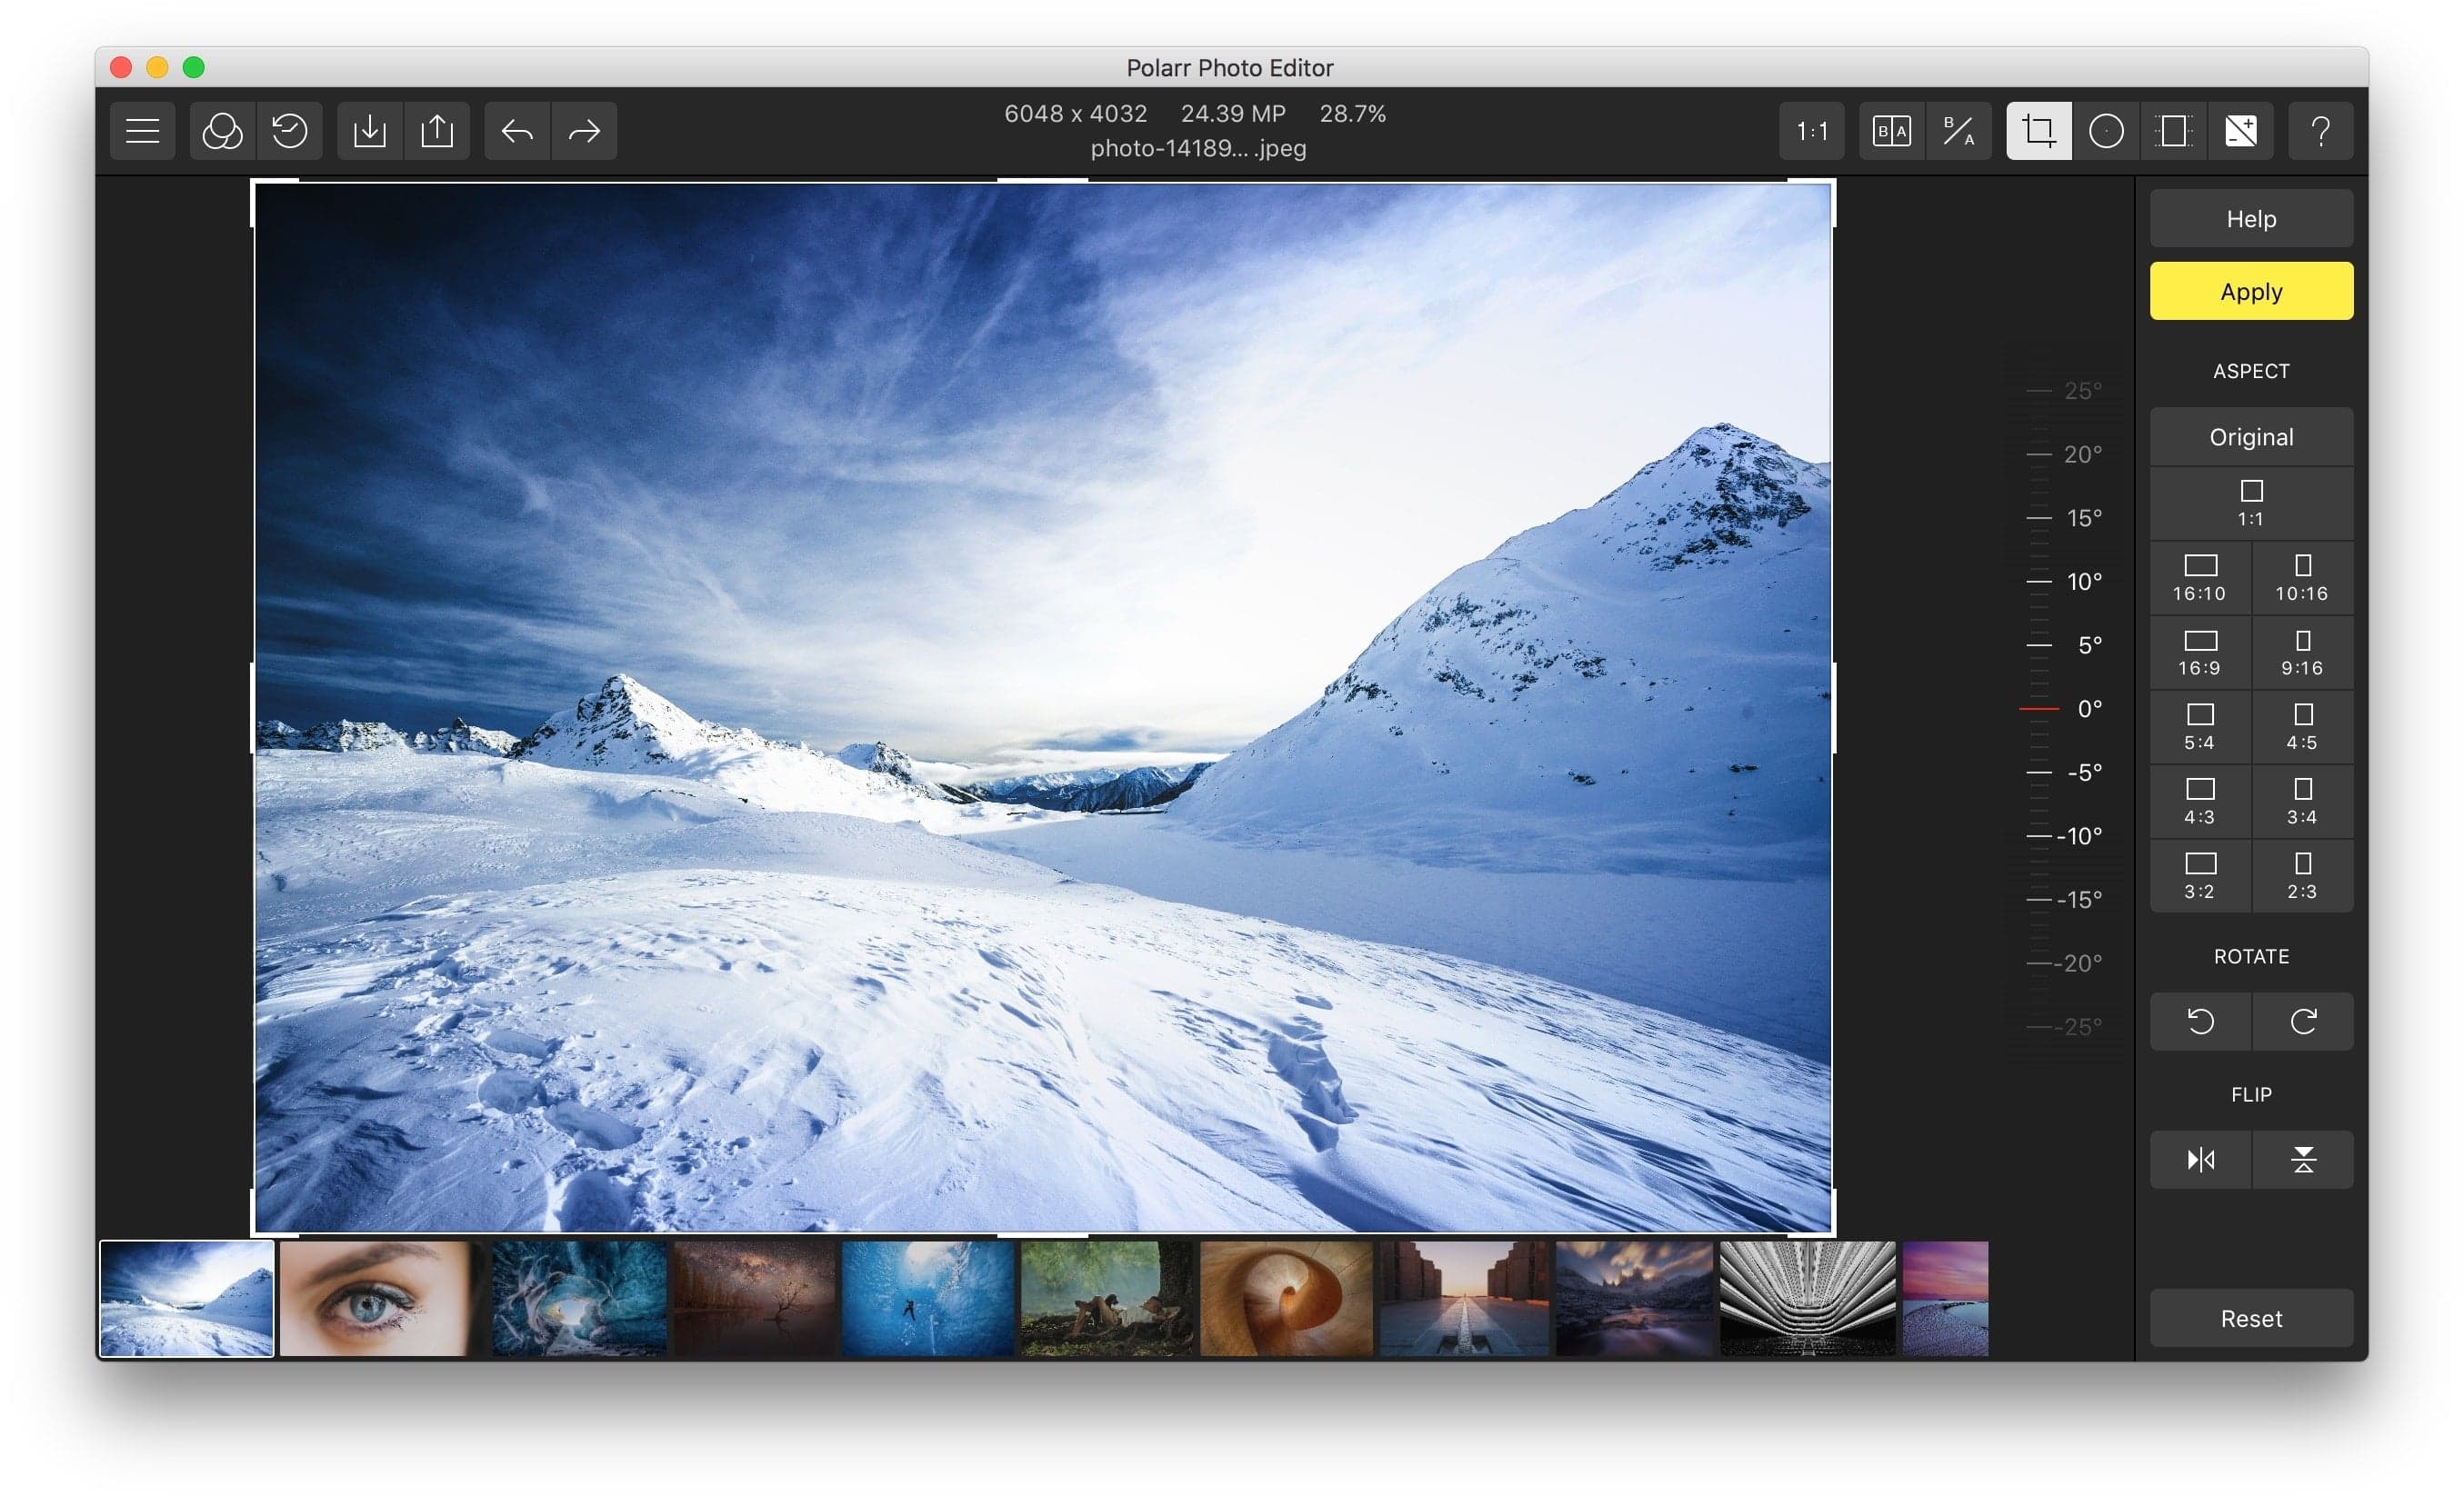Image resolution: width=2464 pixels, height=1496 pixels.
Task: Choose the Original aspect option
Action: click(2251, 436)
